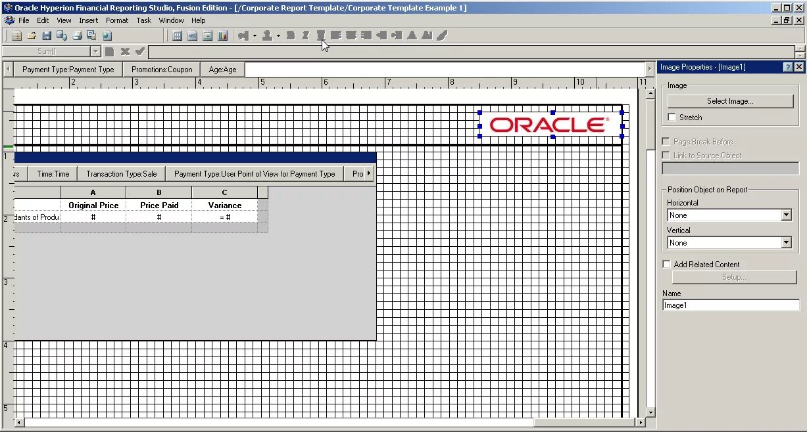Click the Print printer icon
This screenshot has height=432, width=807.
click(x=77, y=35)
